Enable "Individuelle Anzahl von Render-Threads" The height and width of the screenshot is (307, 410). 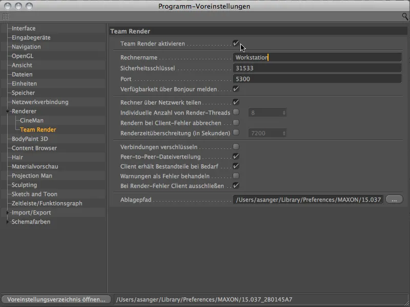236,112
